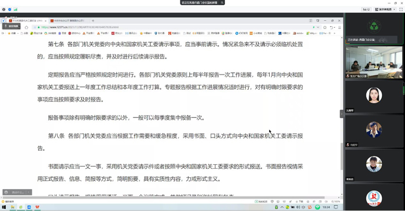This screenshot has height=211, width=405.
Task: Open the WeChat tray icon
Action: coord(318,207)
